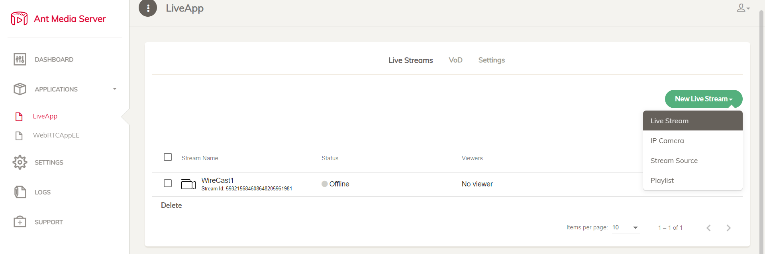
Task: Switch to the VoD tab
Action: coord(455,60)
